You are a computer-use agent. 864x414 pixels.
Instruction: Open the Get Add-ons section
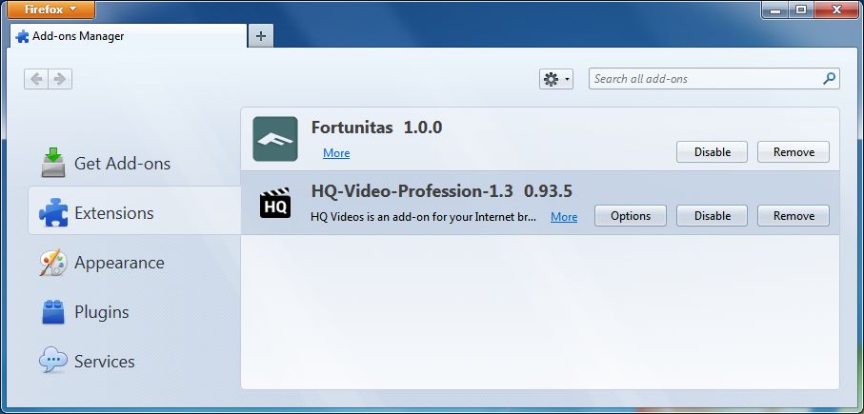pyautogui.click(x=134, y=164)
